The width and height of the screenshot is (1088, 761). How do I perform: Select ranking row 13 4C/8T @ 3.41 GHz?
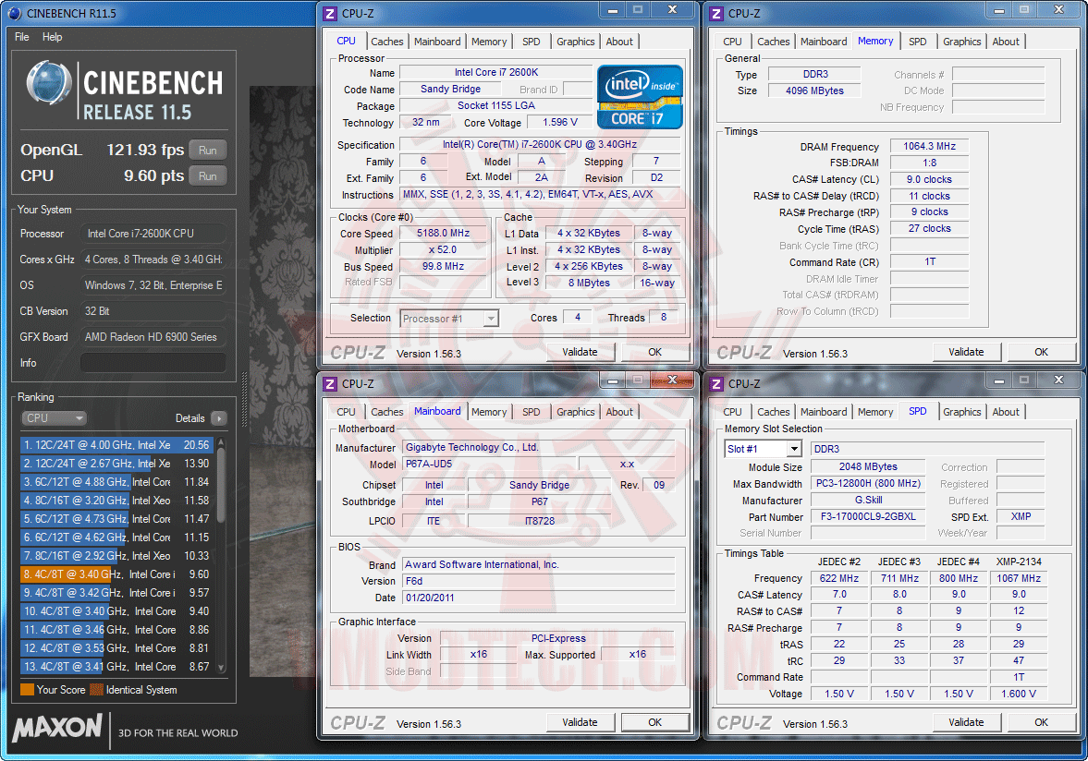(x=117, y=666)
